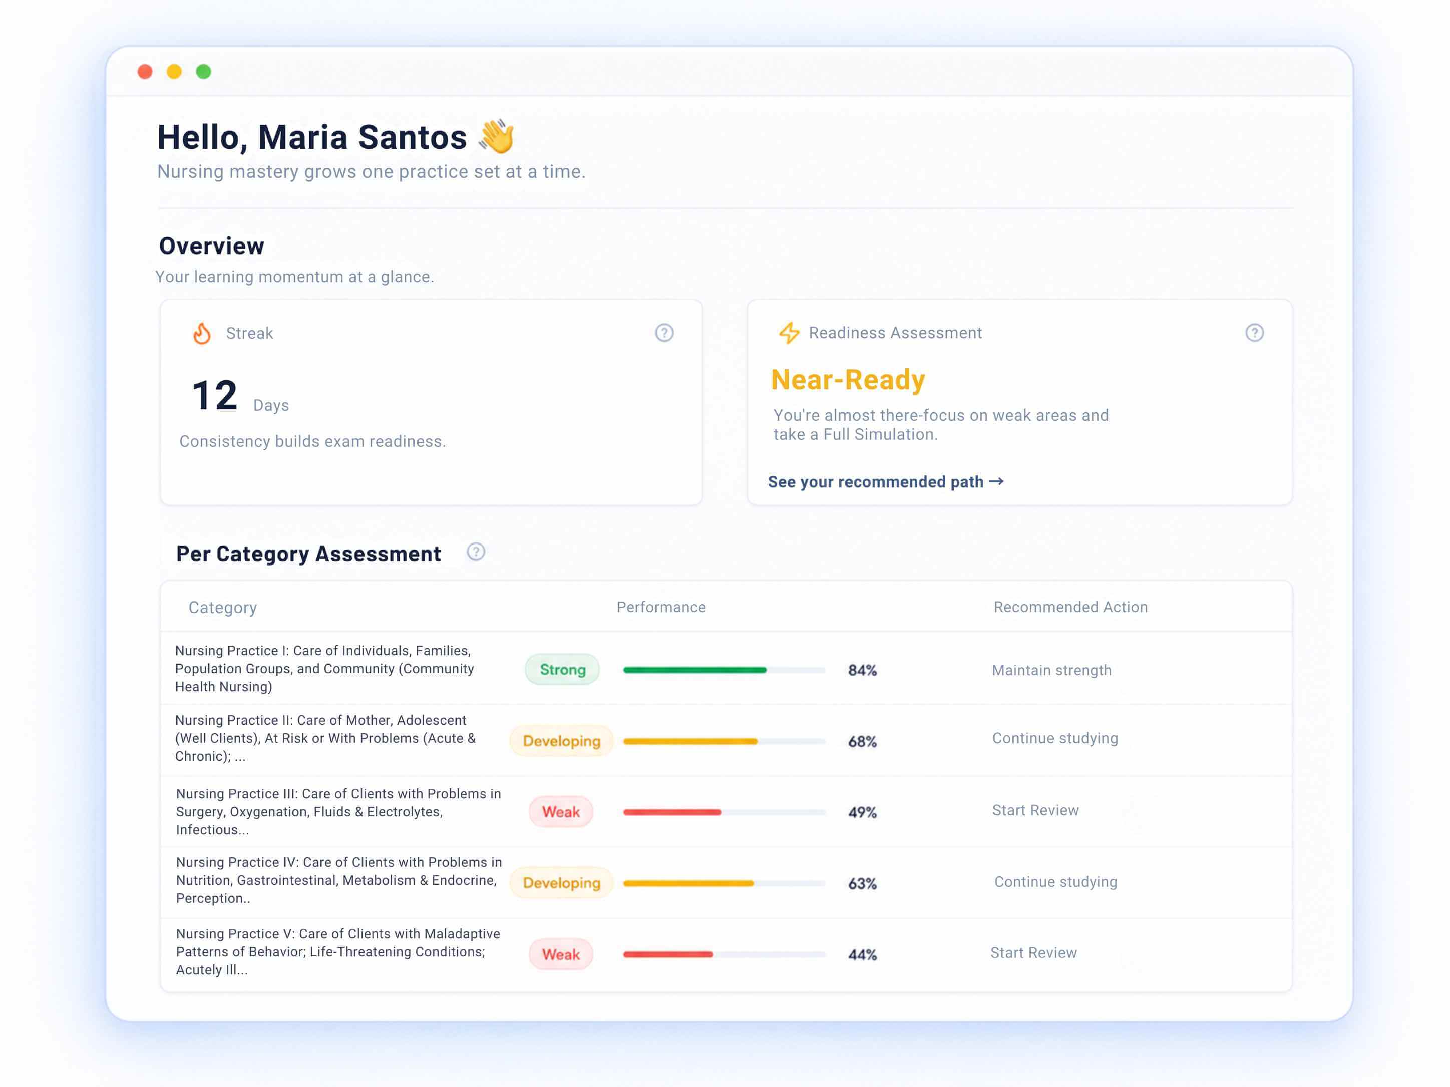1450x1087 pixels.
Task: Click the Readiness Assessment lightning icon
Action: click(x=789, y=333)
